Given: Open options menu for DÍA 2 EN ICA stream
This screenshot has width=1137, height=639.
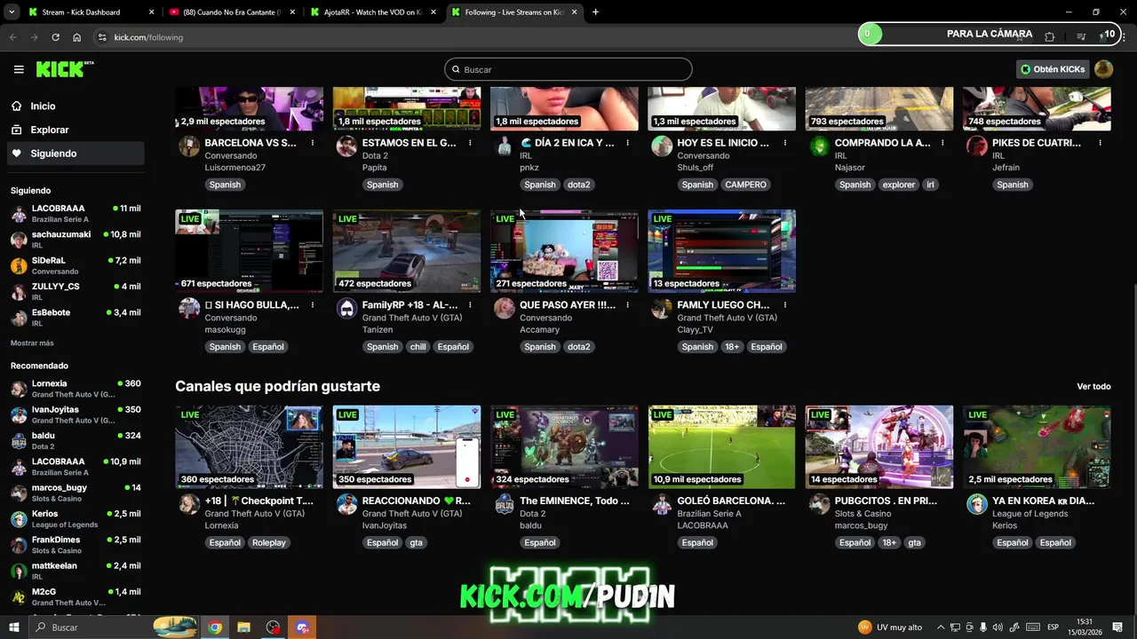Looking at the screenshot, I should pyautogui.click(x=628, y=143).
